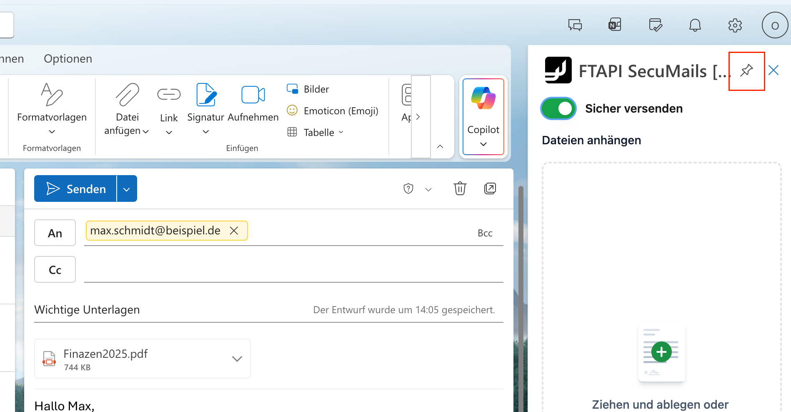Image resolution: width=791 pixels, height=412 pixels.
Task: Pop out message into new window
Action: [x=490, y=188]
